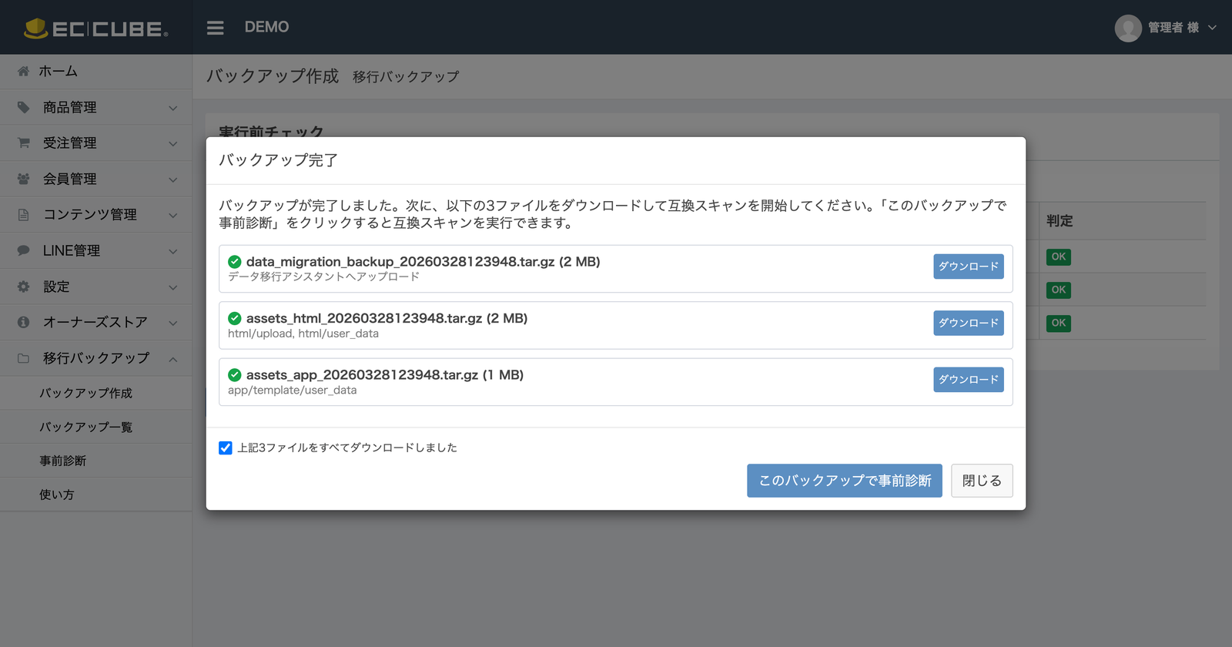
Task: Click the app/template/user_data description text
Action: coord(292,391)
